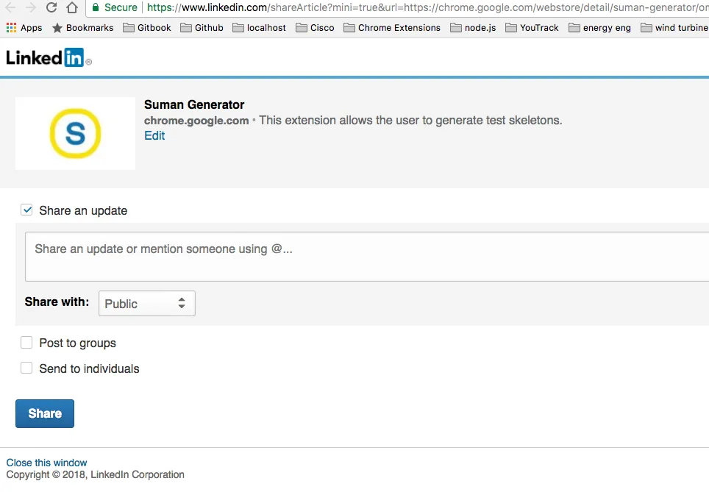Screen dimensions: 709x492
Task: Click the extension description text
Action: 410,121
